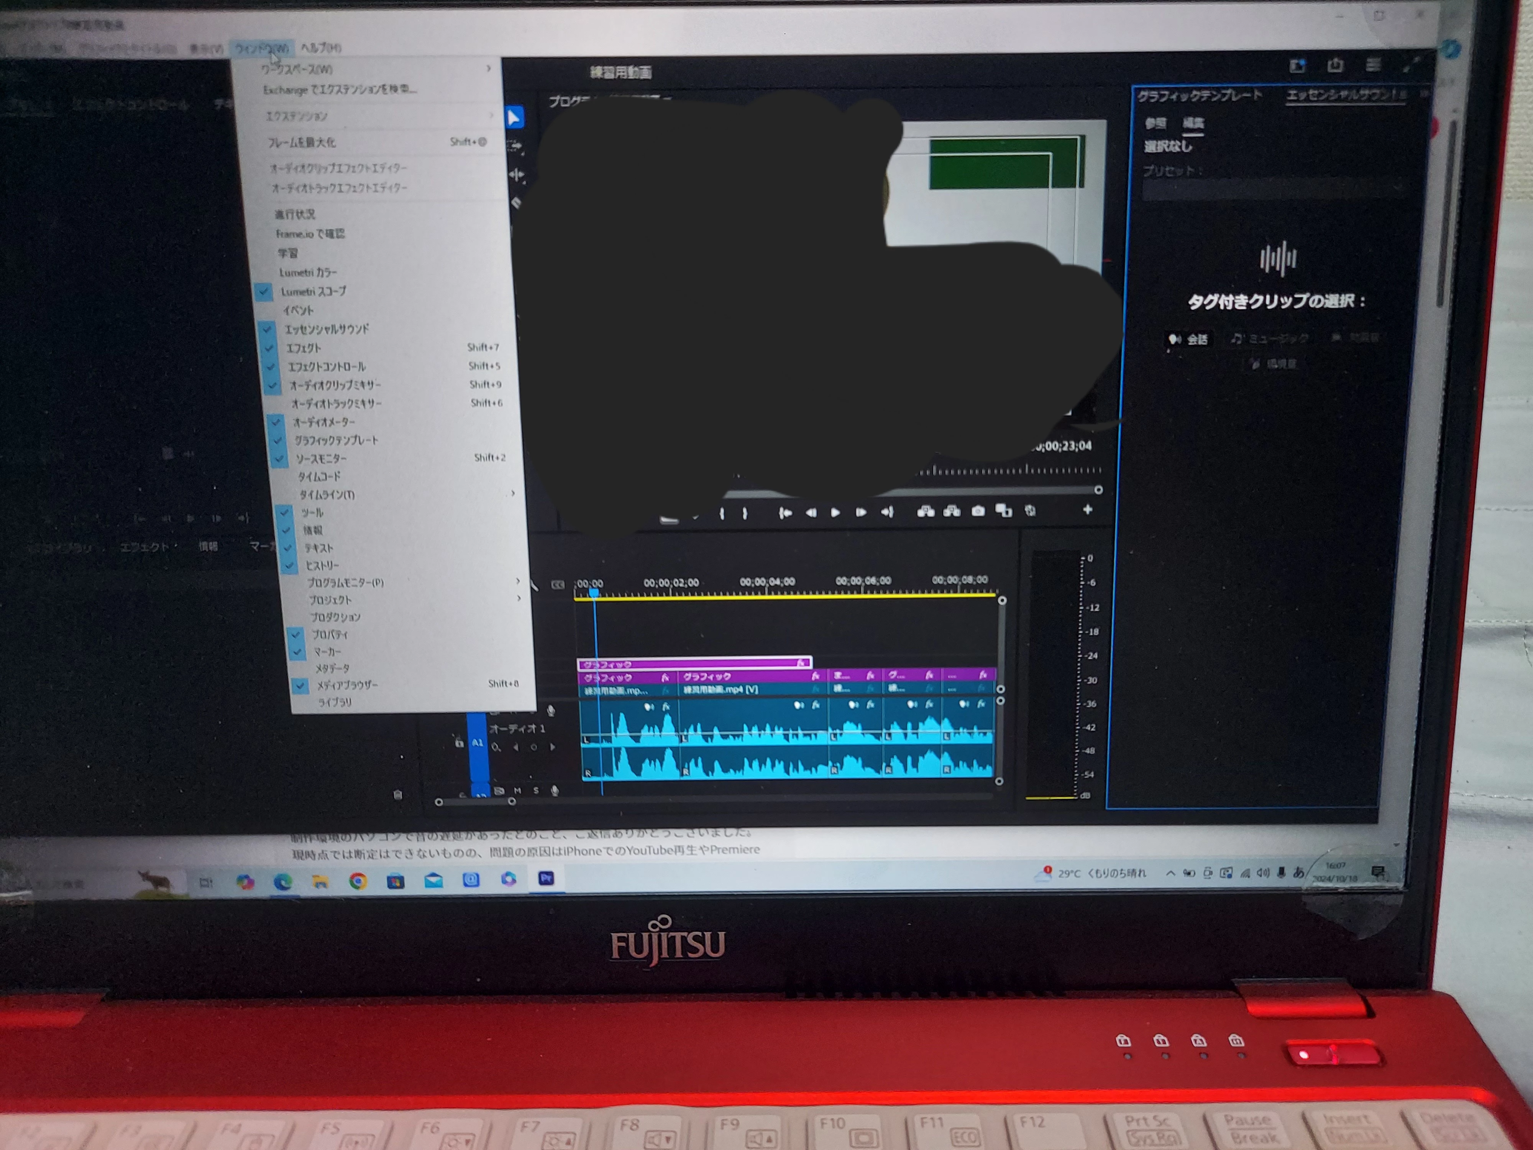Click the 会話 dialogue tag button
This screenshot has height=1150, width=1533.
pyautogui.click(x=1189, y=339)
